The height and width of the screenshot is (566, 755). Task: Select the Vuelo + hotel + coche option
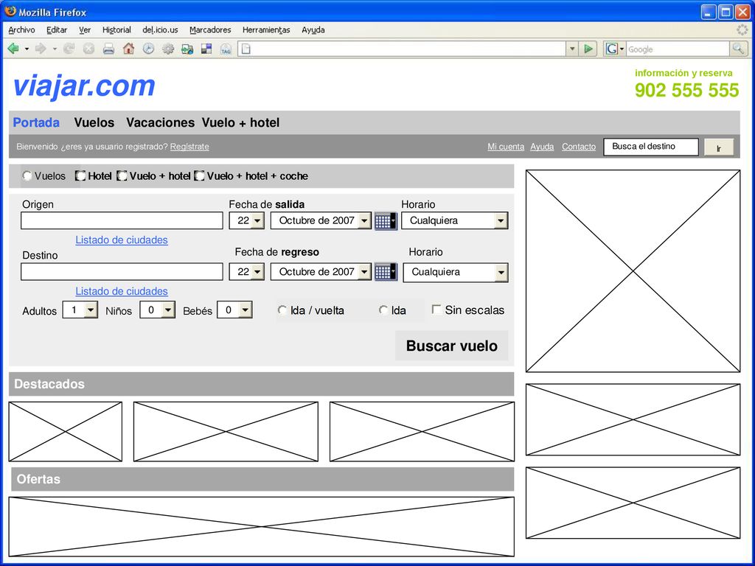point(199,176)
